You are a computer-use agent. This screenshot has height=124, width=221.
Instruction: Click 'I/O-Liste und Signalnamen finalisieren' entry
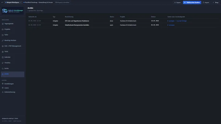pos(77,21)
